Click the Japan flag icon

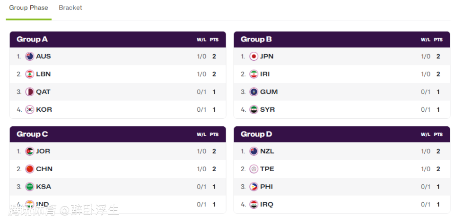[254, 57]
